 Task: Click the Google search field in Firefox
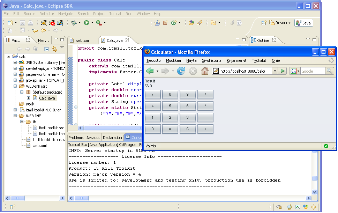tap(312, 71)
